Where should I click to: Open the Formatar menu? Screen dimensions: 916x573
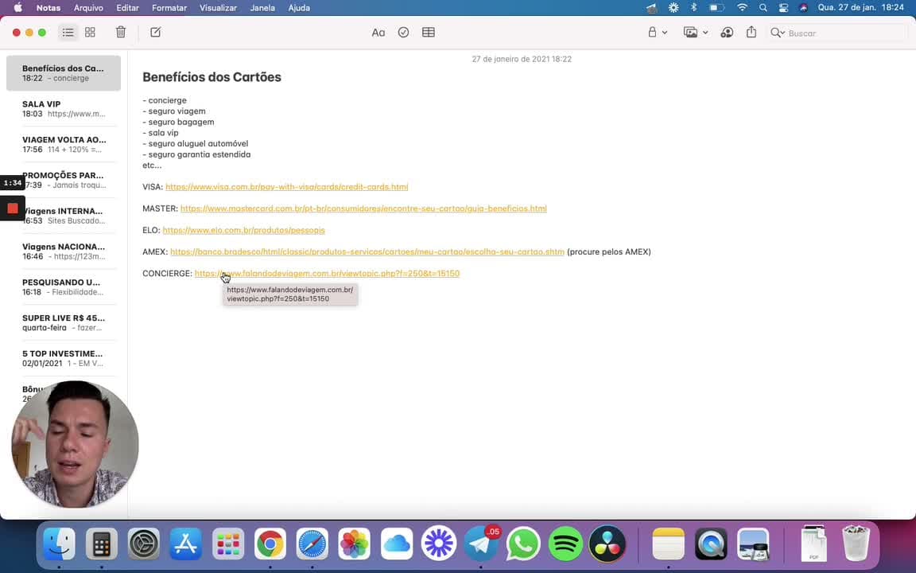click(169, 8)
